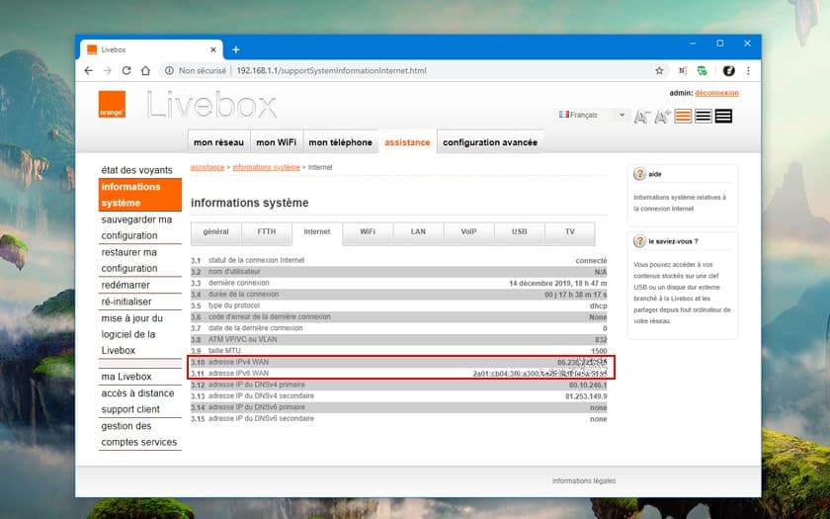Image resolution: width=830 pixels, height=519 pixels.
Task: Switch to the WiFi information tab
Action: 368,232
